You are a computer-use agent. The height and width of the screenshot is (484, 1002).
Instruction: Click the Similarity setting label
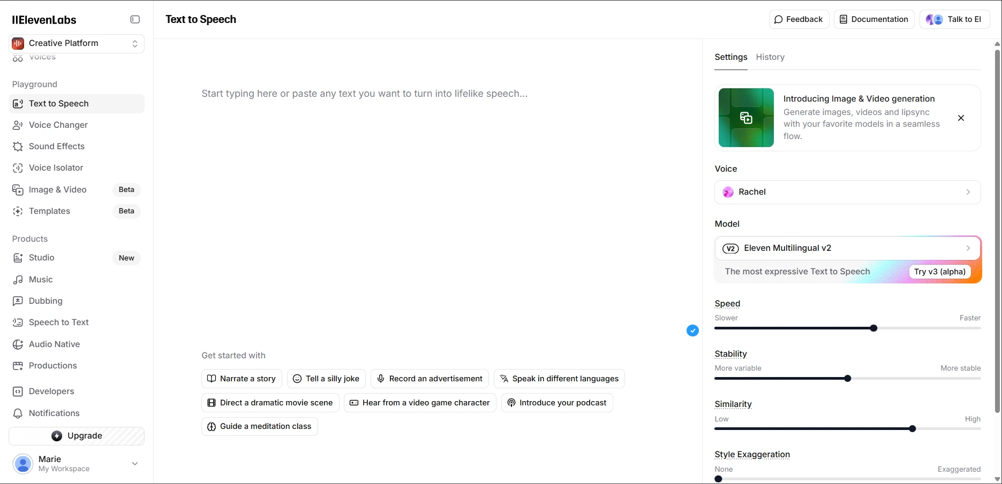click(733, 404)
